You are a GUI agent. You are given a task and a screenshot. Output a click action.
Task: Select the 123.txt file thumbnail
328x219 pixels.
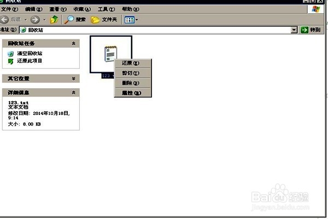[x=111, y=54]
